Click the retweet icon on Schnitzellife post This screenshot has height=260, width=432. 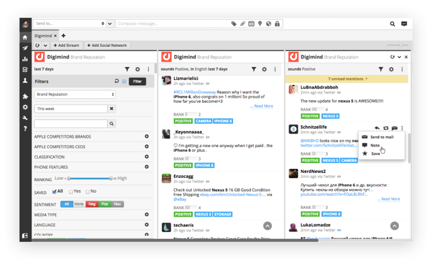coord(386,128)
